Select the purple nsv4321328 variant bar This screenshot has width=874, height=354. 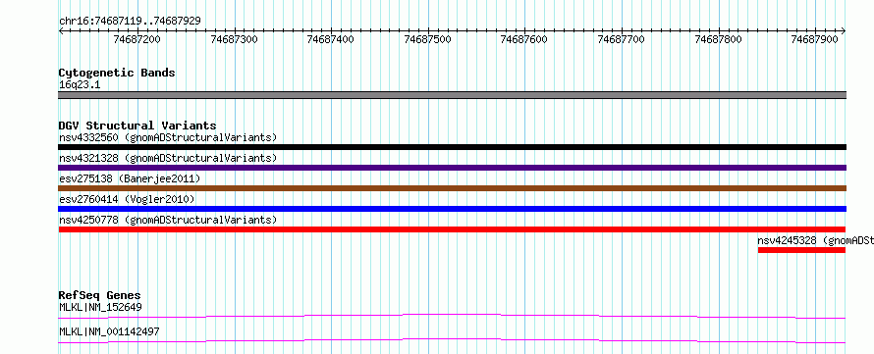452,168
